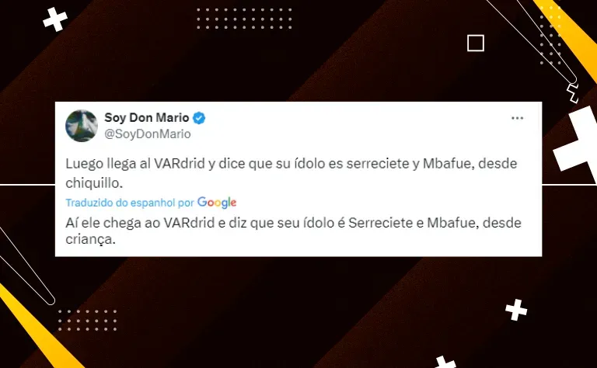The width and height of the screenshot is (597, 368).
Task: Click the partial white plus at bottom edge
Action: tap(445, 363)
